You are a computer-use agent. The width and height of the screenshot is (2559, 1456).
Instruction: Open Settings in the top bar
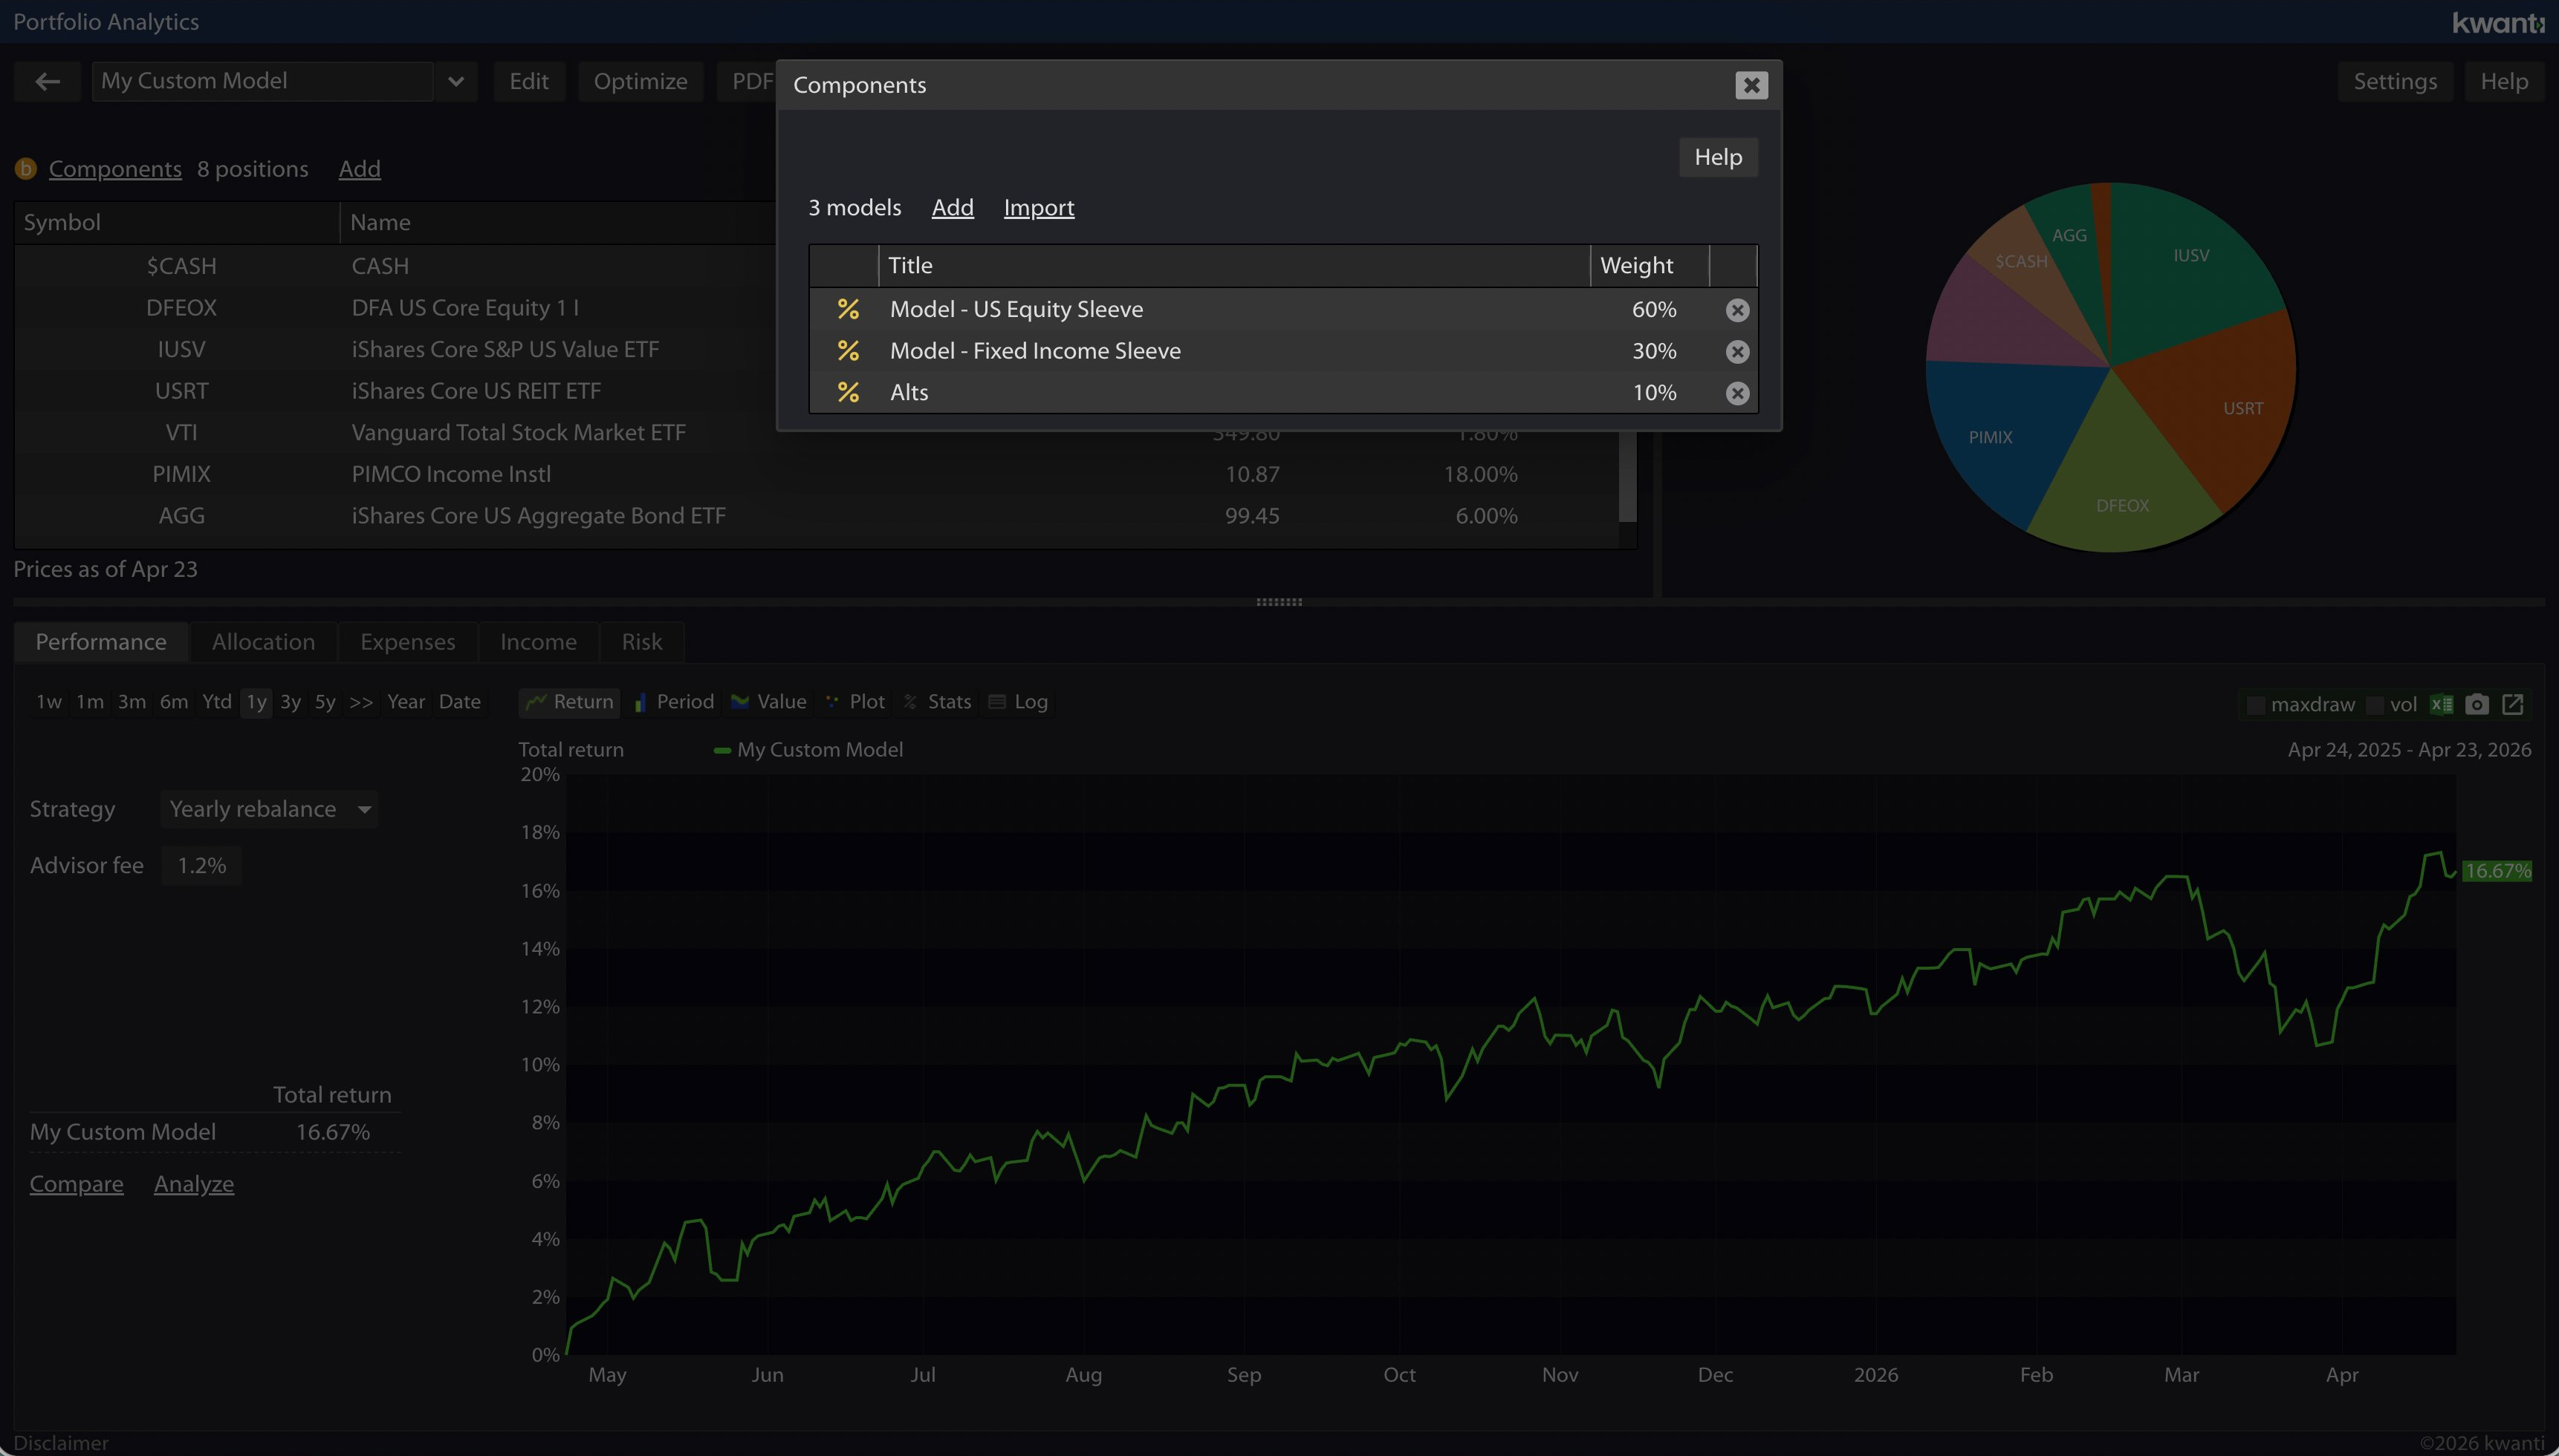click(2395, 81)
